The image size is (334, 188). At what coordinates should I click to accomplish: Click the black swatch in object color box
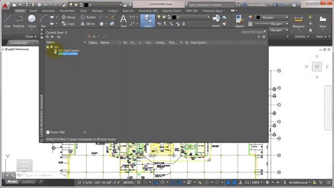pos(258,17)
